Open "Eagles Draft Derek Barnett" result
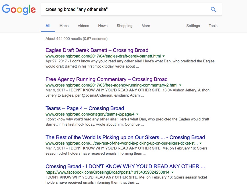Image resolution: width=247 pixels, height=186 pixels. 97,50
